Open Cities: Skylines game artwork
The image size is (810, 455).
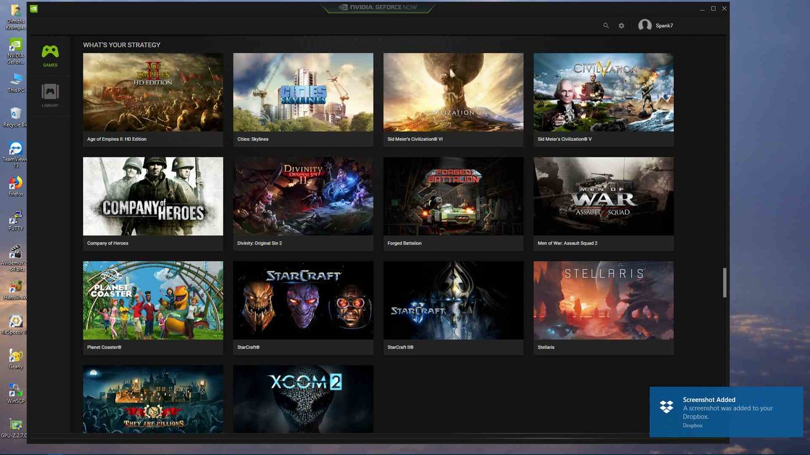click(x=303, y=92)
